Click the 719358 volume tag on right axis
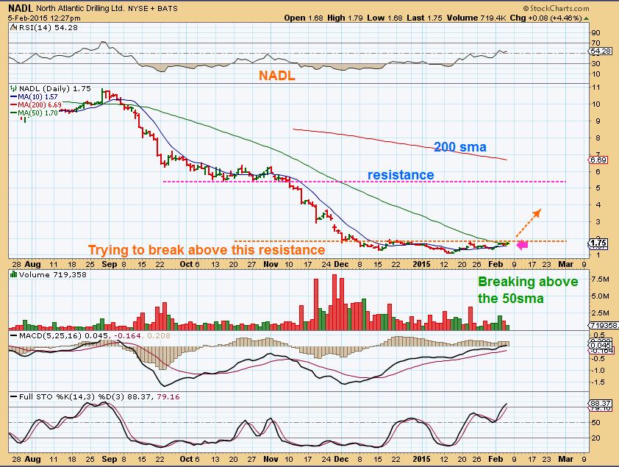Viewport: 619px width, 467px height. tap(604, 326)
